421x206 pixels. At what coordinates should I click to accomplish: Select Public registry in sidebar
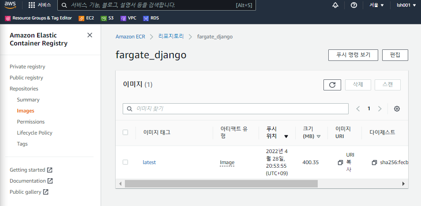coord(26,78)
